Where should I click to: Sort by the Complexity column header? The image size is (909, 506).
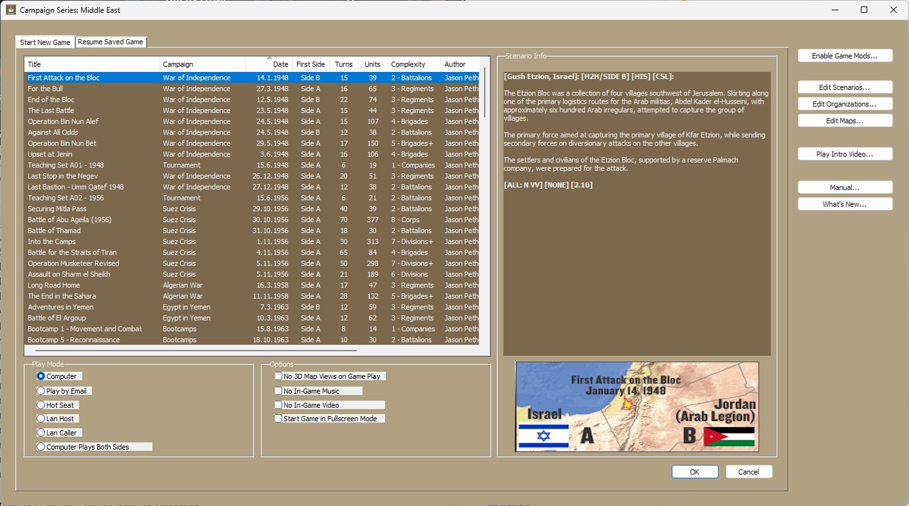(x=414, y=64)
